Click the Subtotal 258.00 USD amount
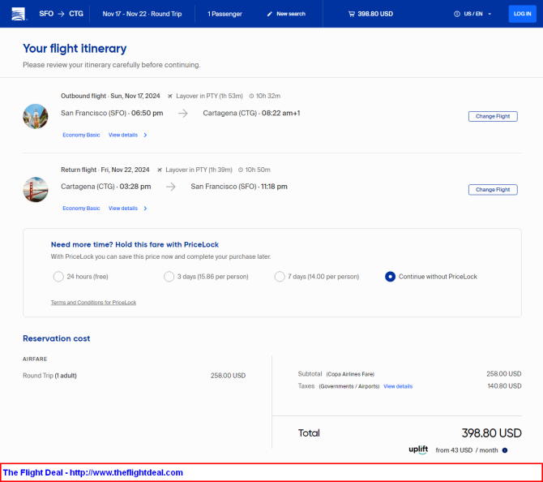Image resolution: width=543 pixels, height=482 pixels. (504, 374)
